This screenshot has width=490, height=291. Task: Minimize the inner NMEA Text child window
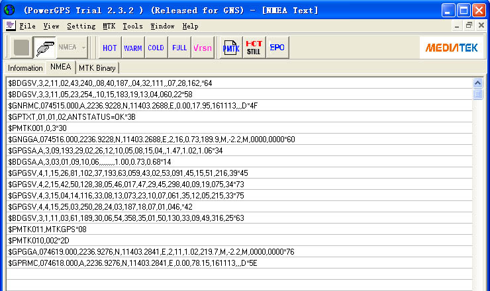[457, 26]
